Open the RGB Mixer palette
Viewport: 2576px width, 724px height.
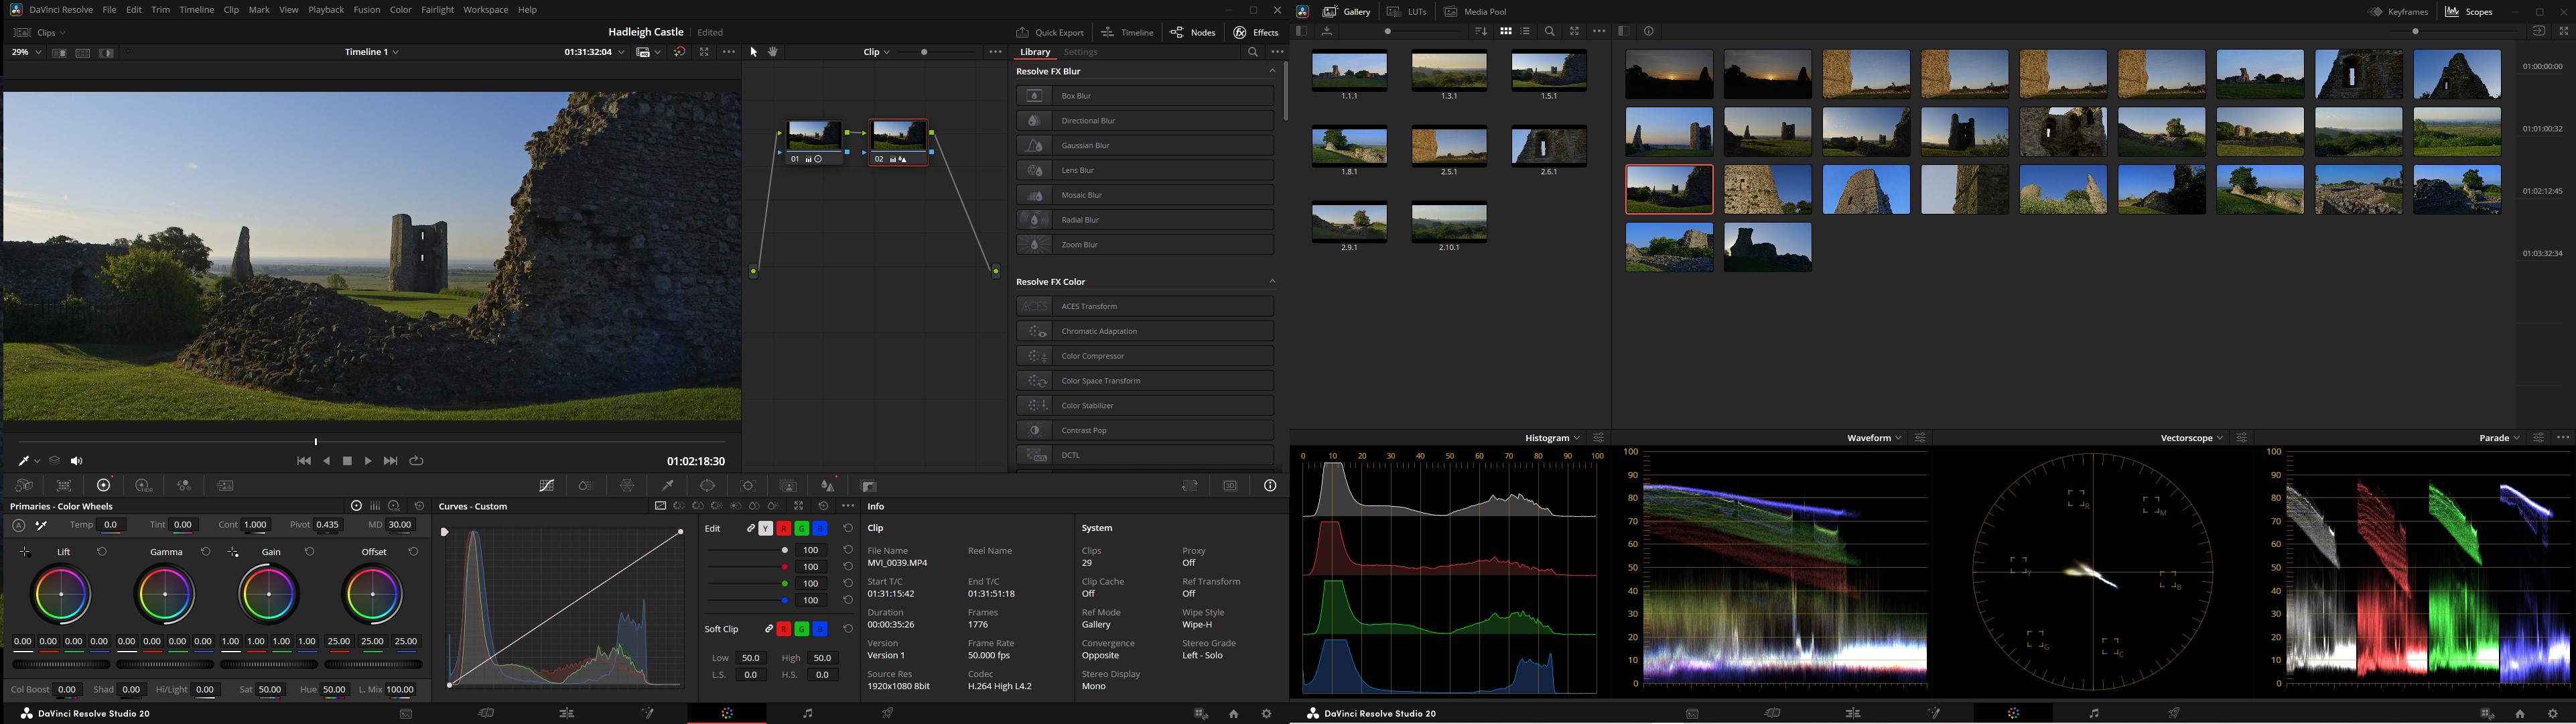184,486
